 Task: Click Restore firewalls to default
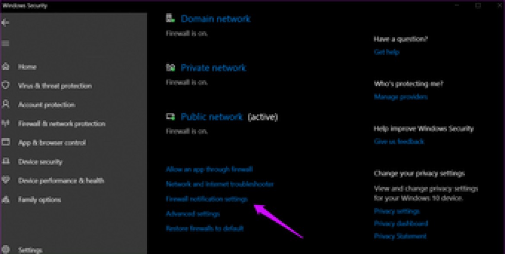pos(205,229)
